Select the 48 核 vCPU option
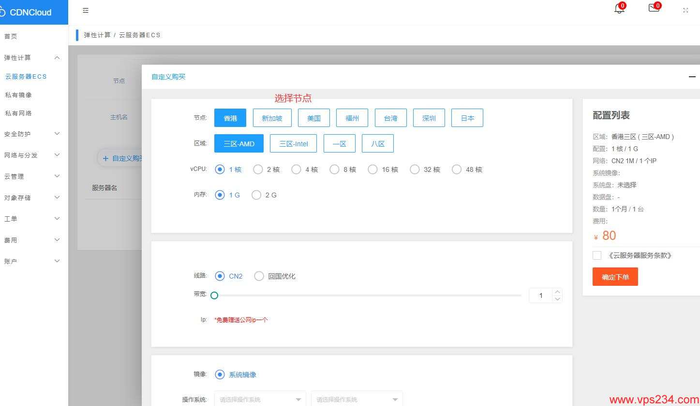Image resolution: width=700 pixels, height=406 pixels. [x=467, y=169]
